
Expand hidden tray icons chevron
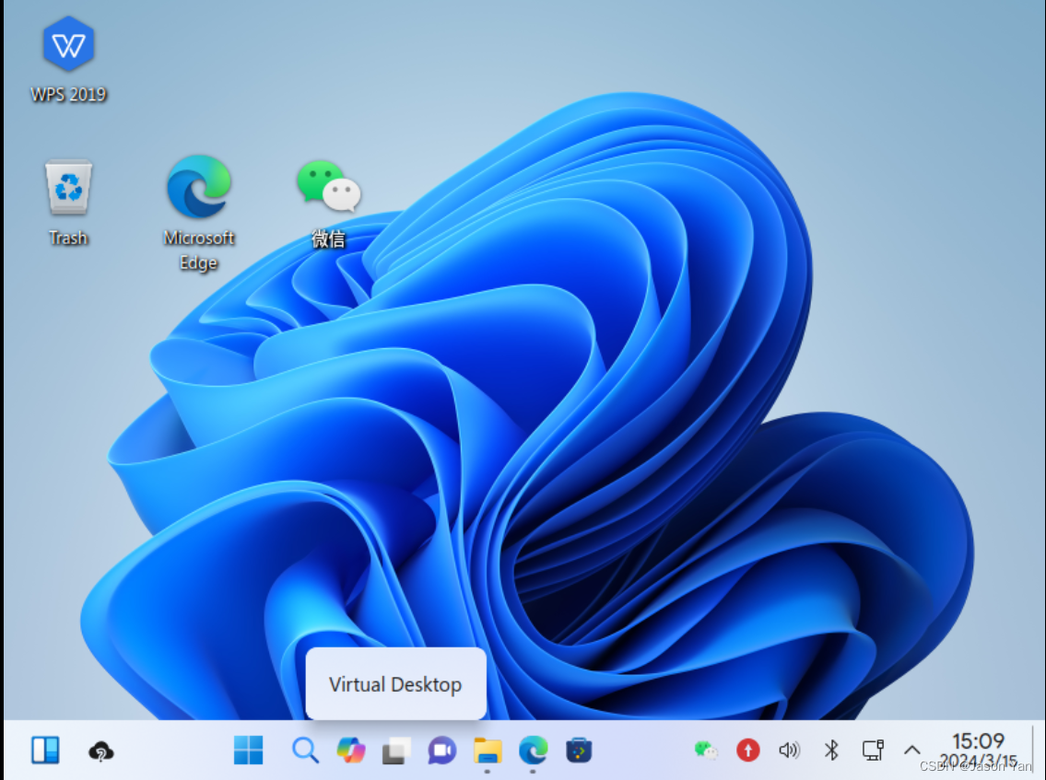pos(912,750)
